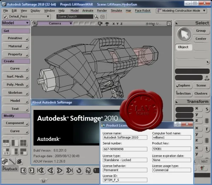Expand the Primitive submenu
This screenshot has width=212, height=185.
(x=16, y=38)
